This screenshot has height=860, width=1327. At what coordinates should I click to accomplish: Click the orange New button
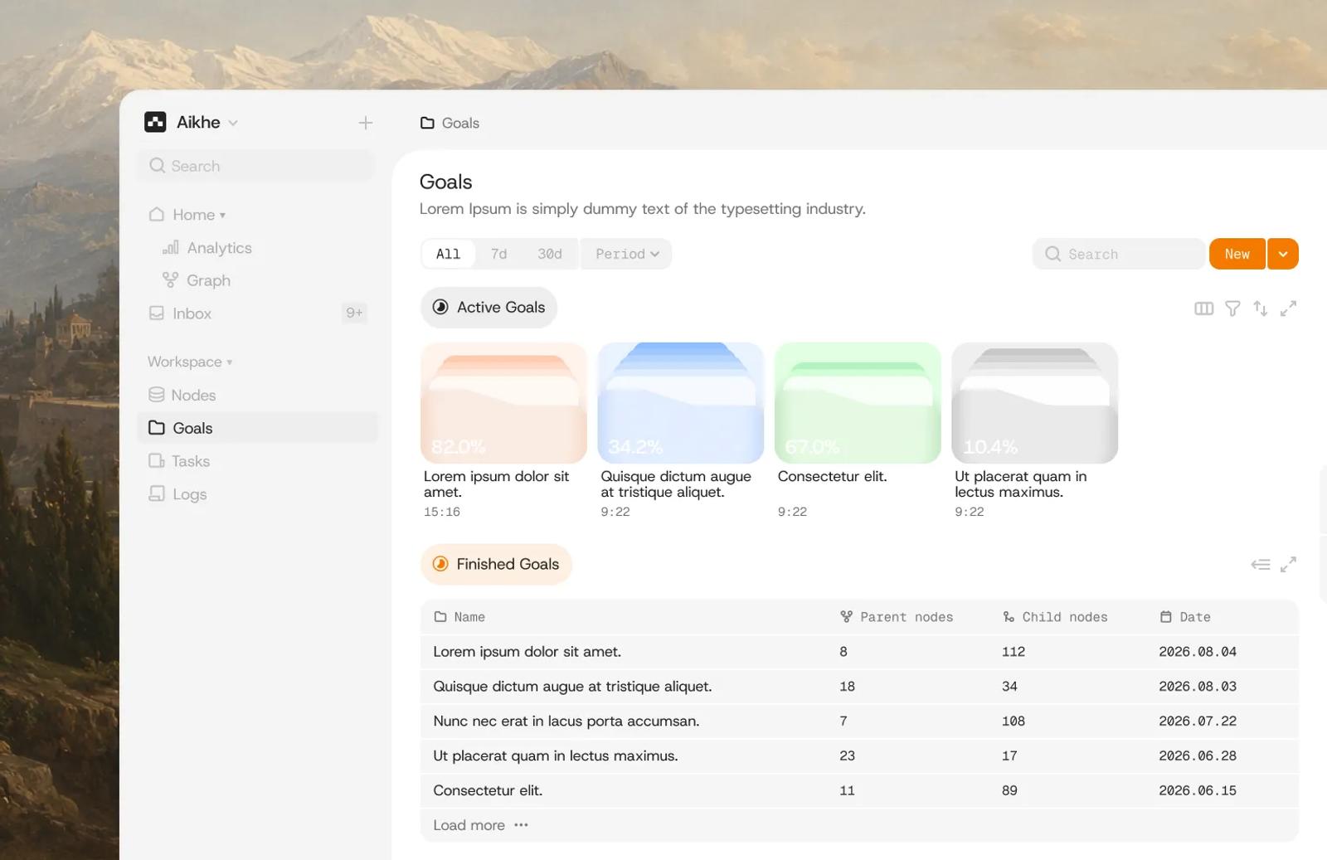coord(1237,254)
